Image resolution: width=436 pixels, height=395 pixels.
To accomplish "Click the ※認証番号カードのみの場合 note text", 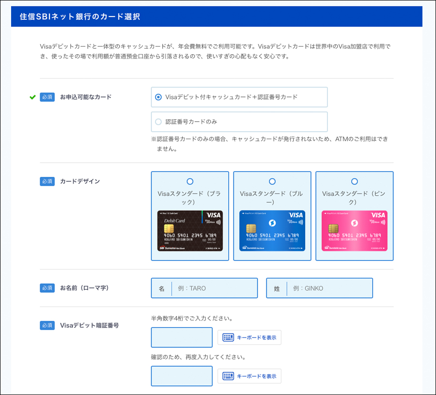I will pos(269,143).
